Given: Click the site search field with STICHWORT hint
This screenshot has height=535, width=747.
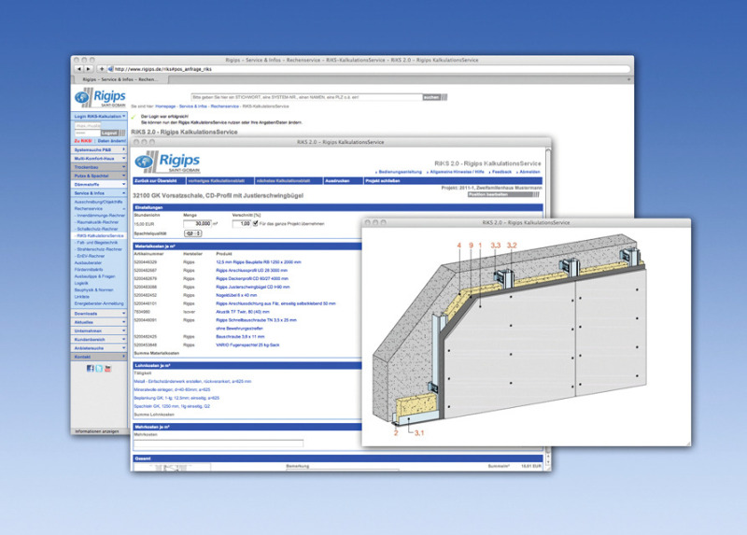Looking at the screenshot, I should [306, 97].
